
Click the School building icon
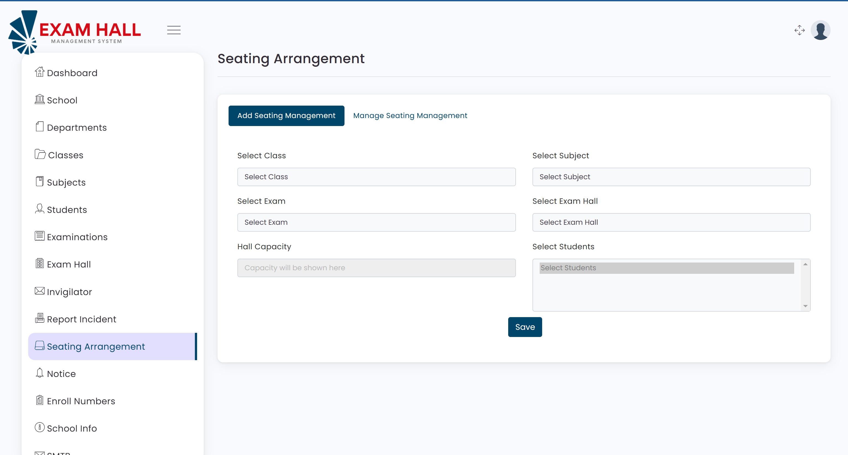coord(39,99)
